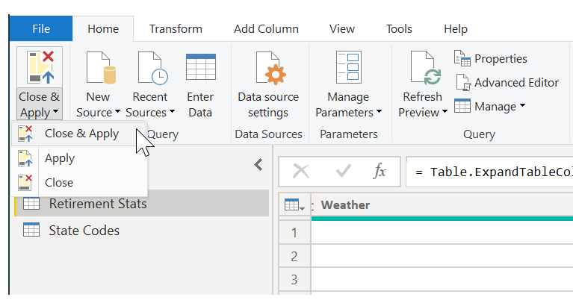The height and width of the screenshot is (300, 573).
Task: Click the Properties icon in Query group
Action: pyautogui.click(x=462, y=59)
